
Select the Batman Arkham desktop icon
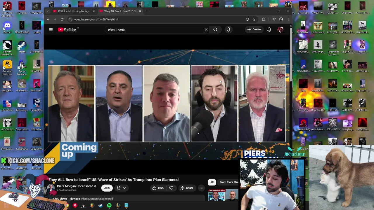(7, 48)
